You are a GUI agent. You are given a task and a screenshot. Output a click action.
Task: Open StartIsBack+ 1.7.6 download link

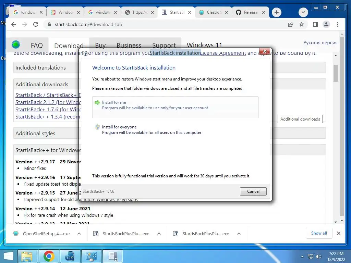pyautogui.click(x=48, y=109)
